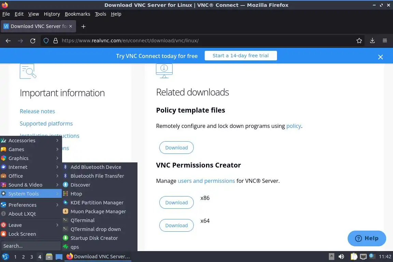Open the Help menu in the menu bar
Image resolution: width=393 pixels, height=262 pixels.
coord(116,14)
